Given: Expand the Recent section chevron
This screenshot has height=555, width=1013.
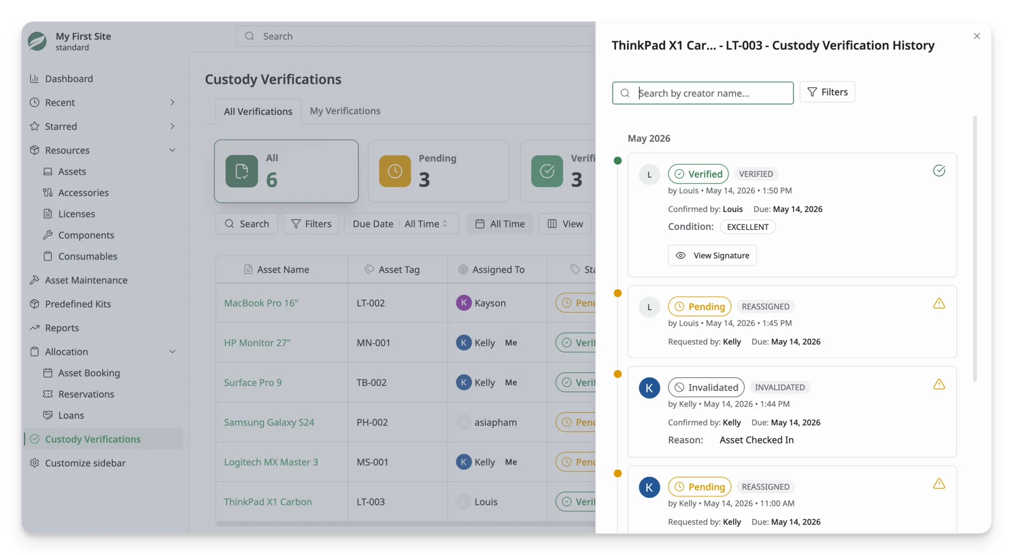Looking at the screenshot, I should pos(172,102).
